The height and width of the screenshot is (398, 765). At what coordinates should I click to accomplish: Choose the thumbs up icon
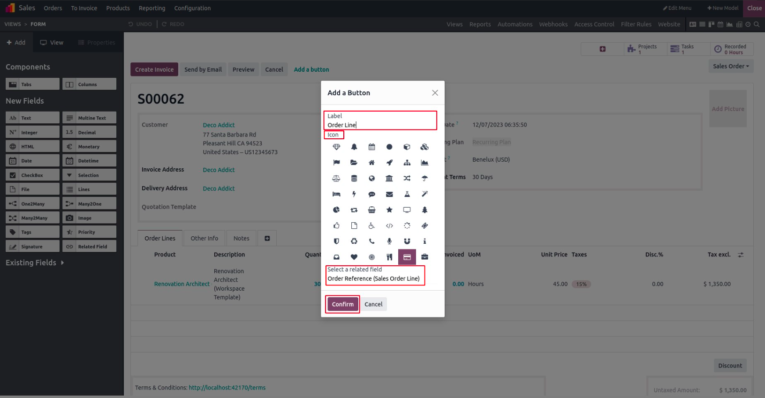pos(336,225)
